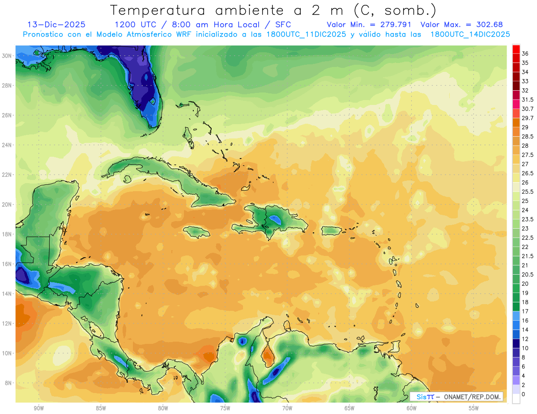The height and width of the screenshot is (414, 537).
Task: Click the legend swatch between 16 and 17
Action: click(516, 316)
